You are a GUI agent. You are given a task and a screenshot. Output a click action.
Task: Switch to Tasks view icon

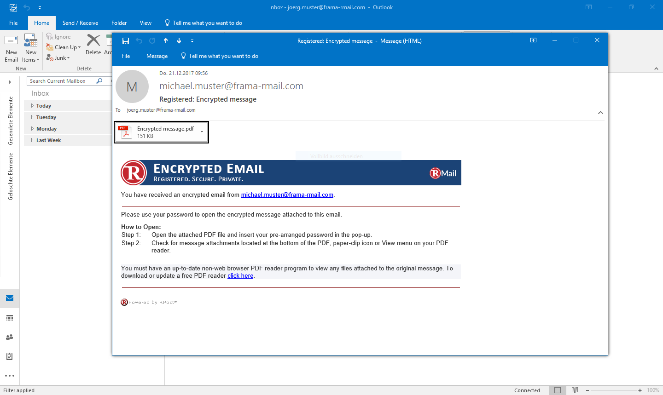10,356
